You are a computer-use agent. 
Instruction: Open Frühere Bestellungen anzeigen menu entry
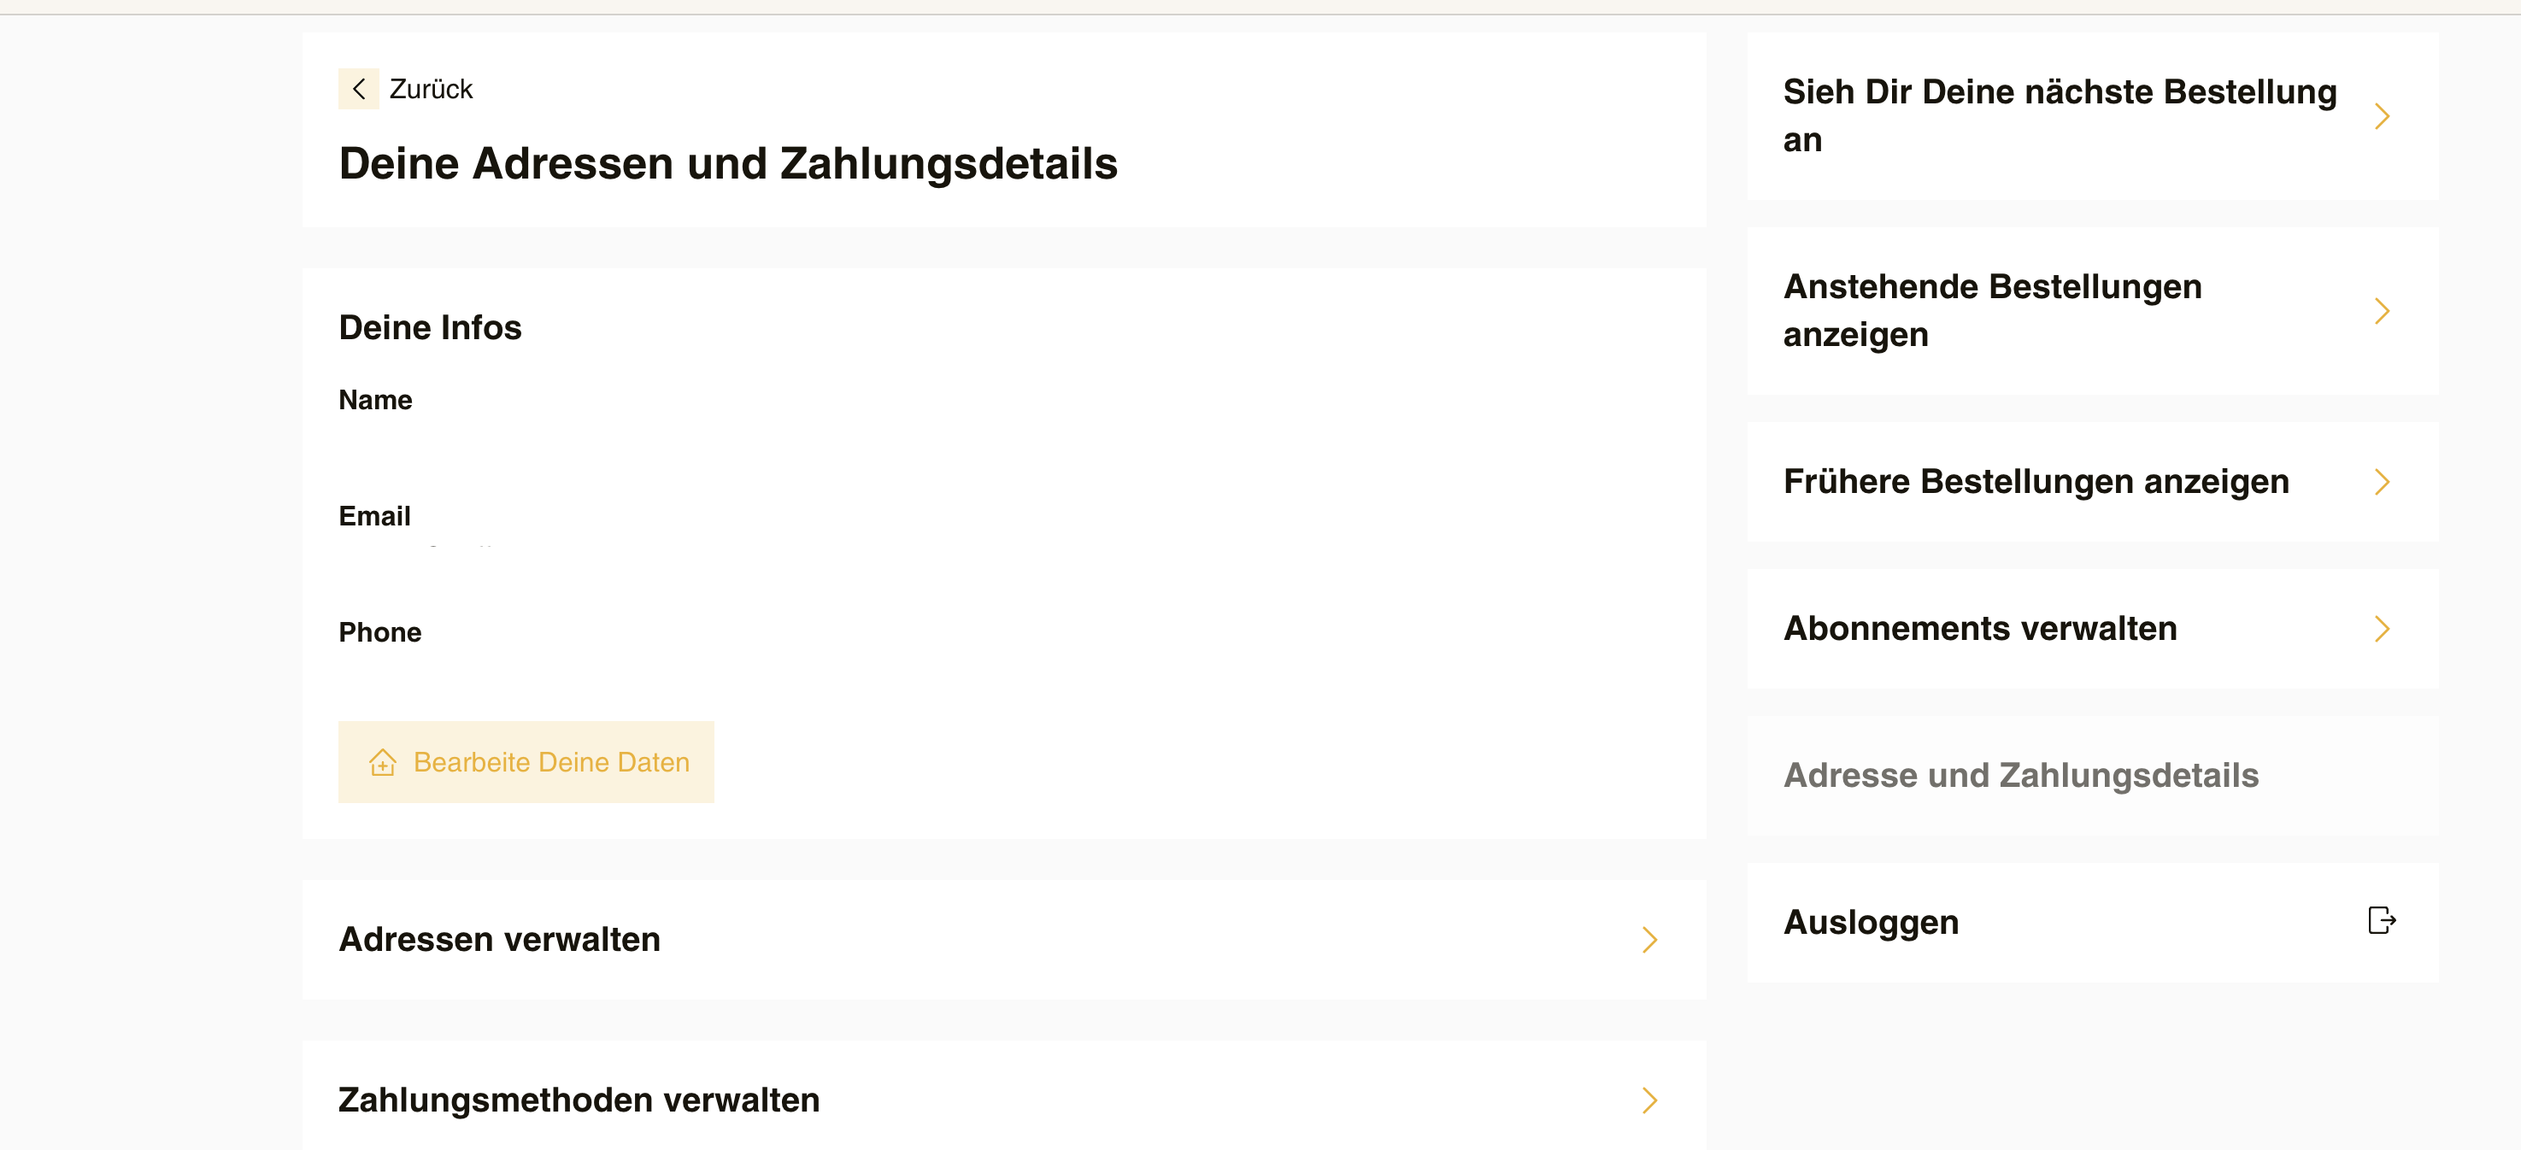click(x=2092, y=482)
